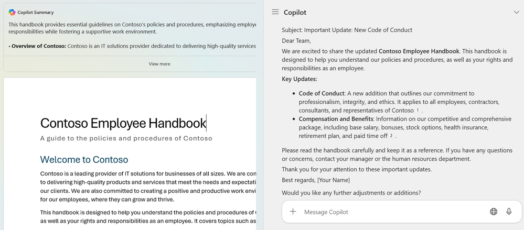Viewport: 524px width, 230px height.
Task: Activate the microphone voice input icon
Action: tap(509, 211)
